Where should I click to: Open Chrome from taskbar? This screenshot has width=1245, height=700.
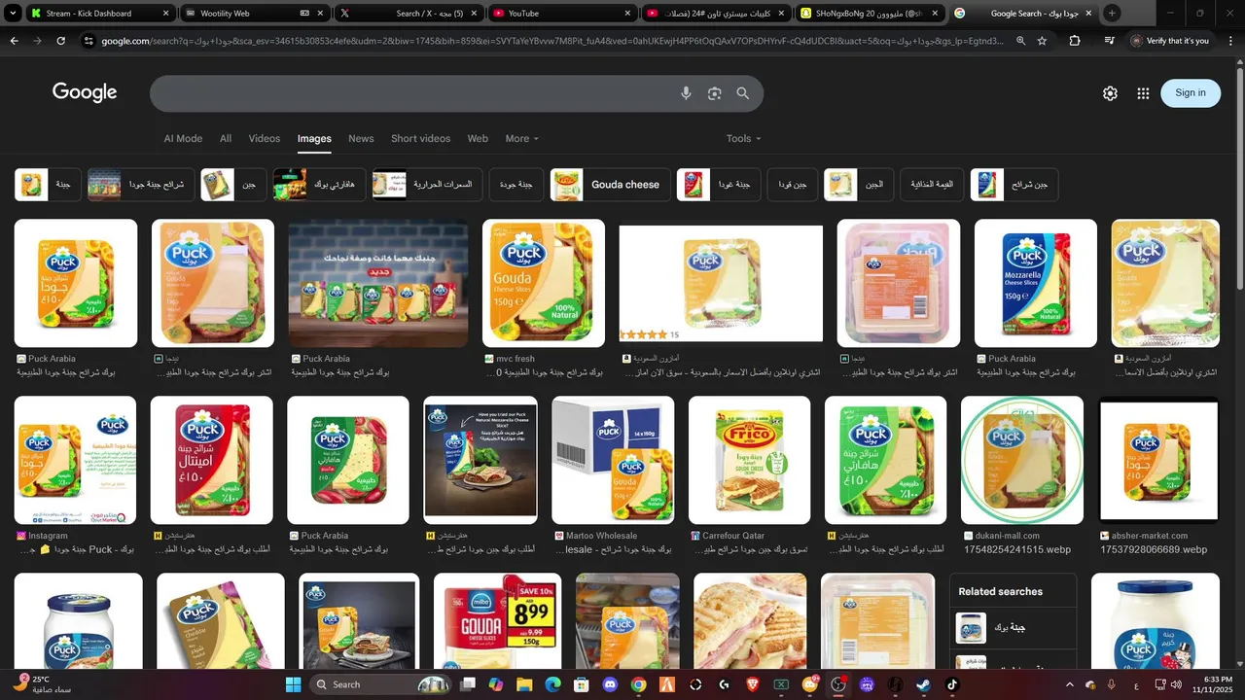638,684
